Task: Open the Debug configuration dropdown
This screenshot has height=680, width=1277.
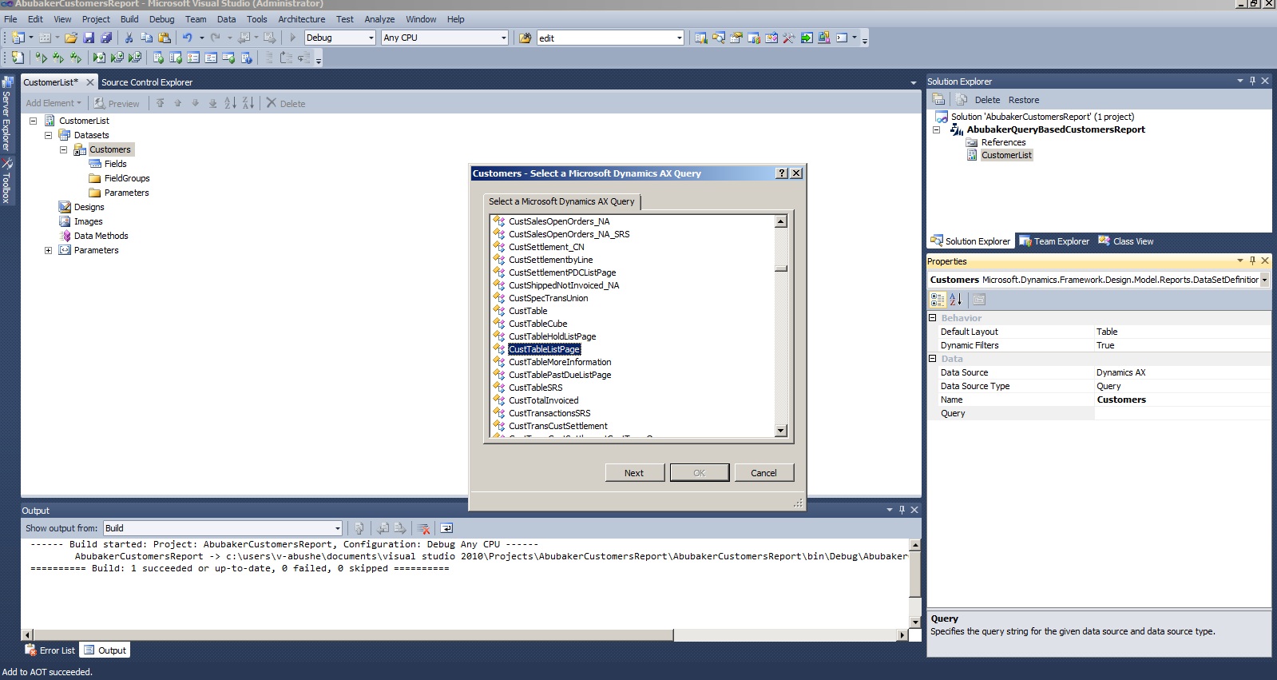Action: click(371, 38)
